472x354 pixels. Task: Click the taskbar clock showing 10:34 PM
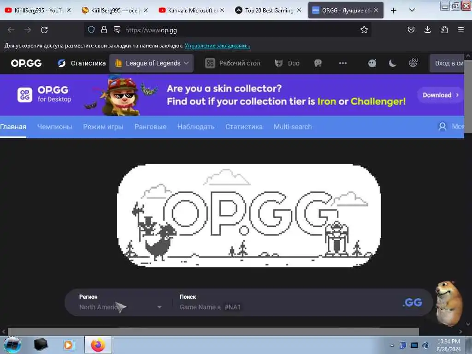pyautogui.click(x=448, y=345)
